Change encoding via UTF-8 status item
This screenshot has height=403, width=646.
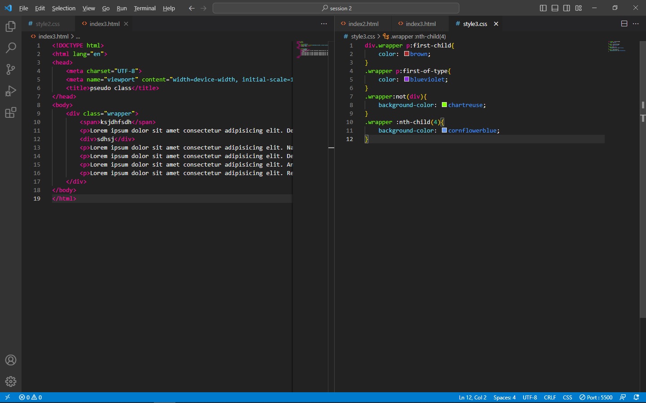point(530,397)
